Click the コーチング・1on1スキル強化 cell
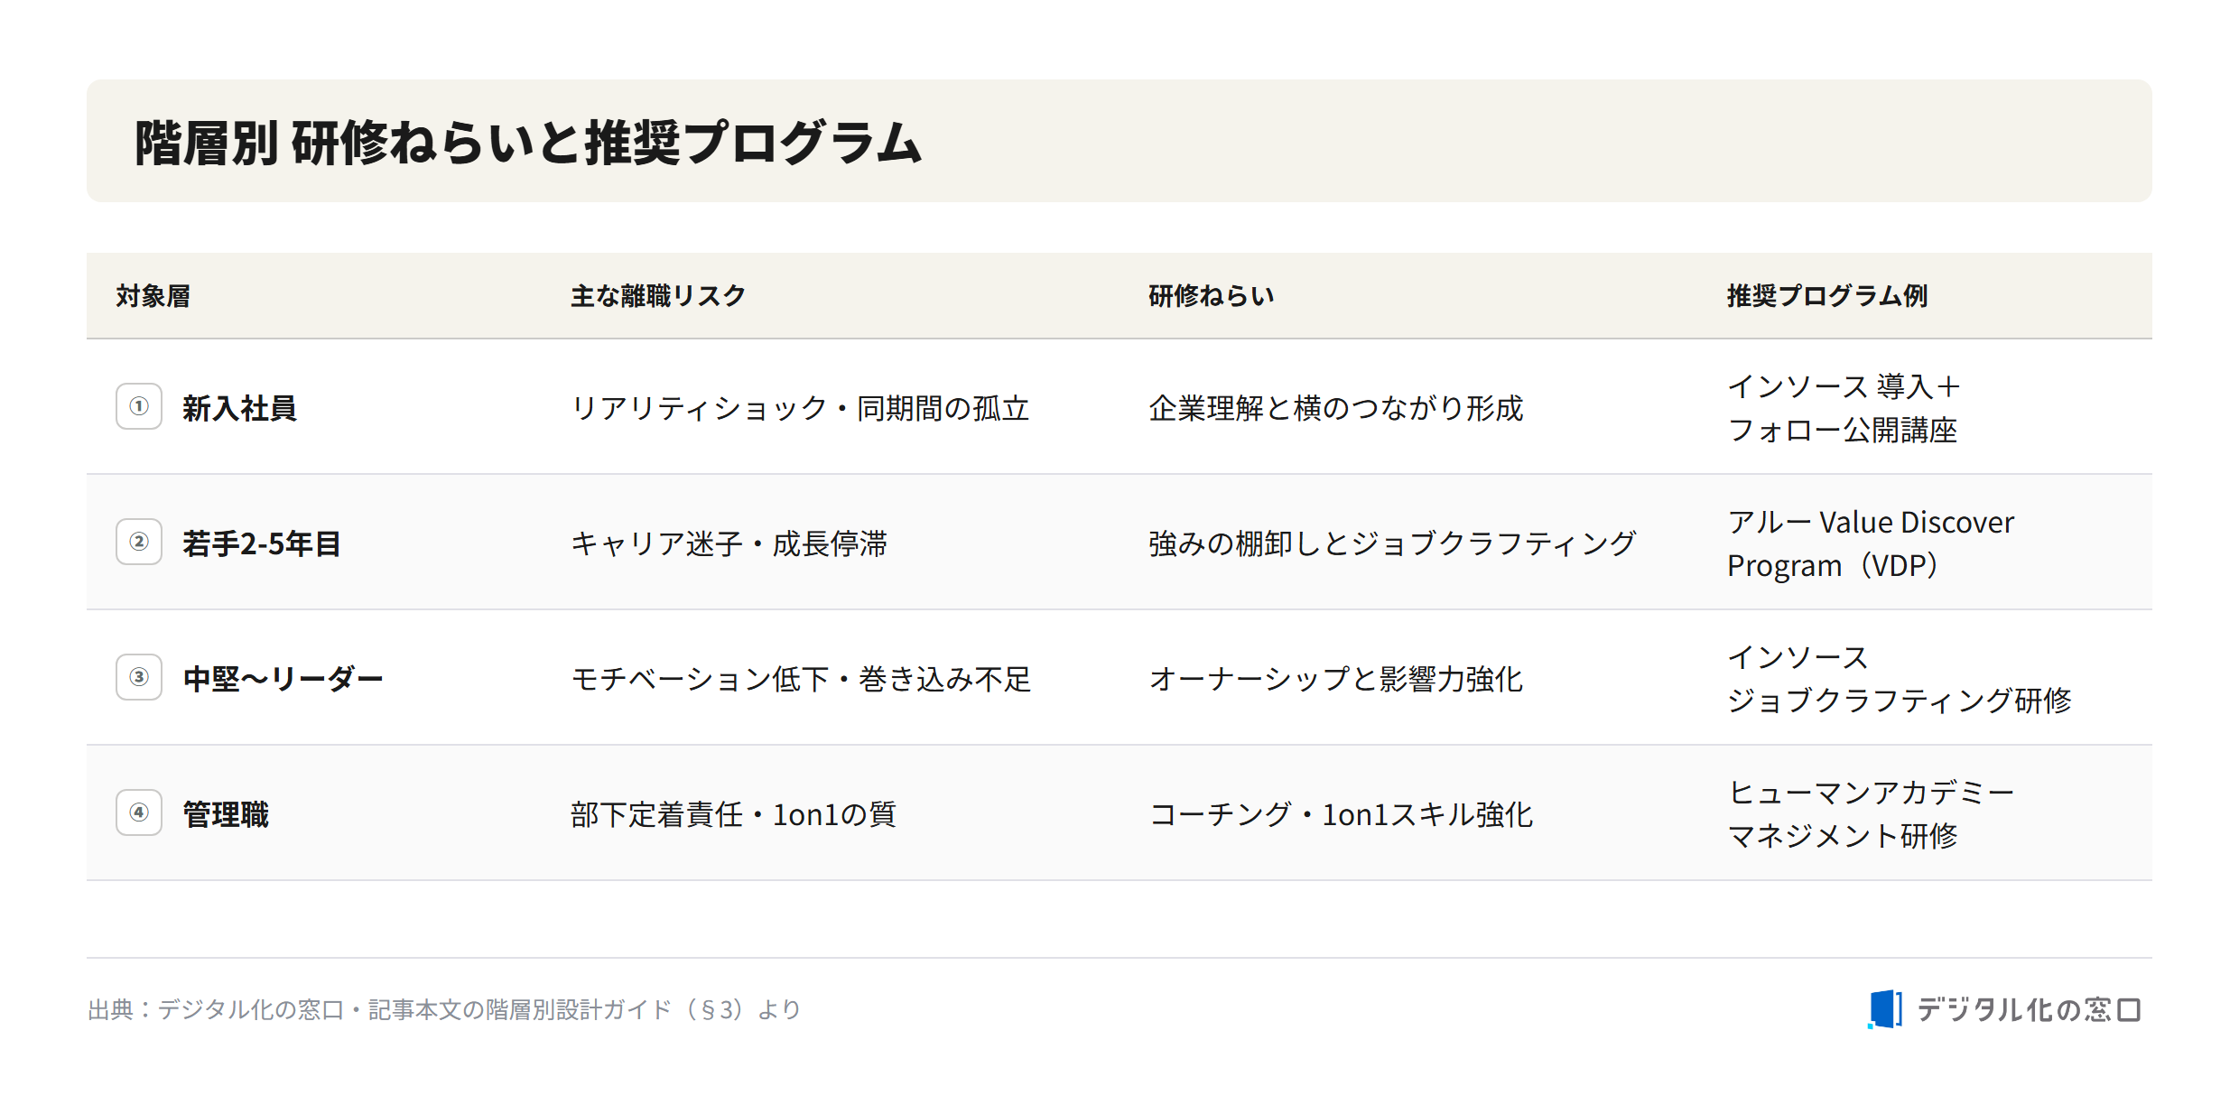 tap(1341, 814)
